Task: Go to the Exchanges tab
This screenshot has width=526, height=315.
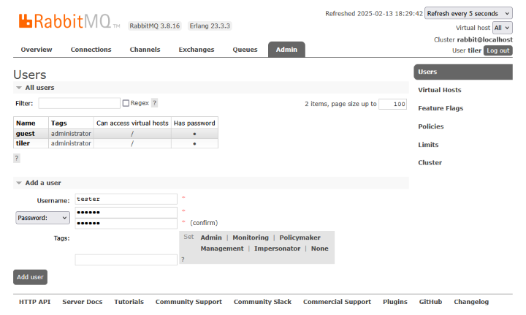Action: pyautogui.click(x=197, y=50)
